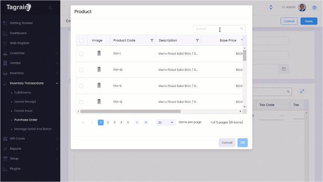Click the Product Code column filter icon
The height and width of the screenshot is (182, 323).
(x=152, y=40)
